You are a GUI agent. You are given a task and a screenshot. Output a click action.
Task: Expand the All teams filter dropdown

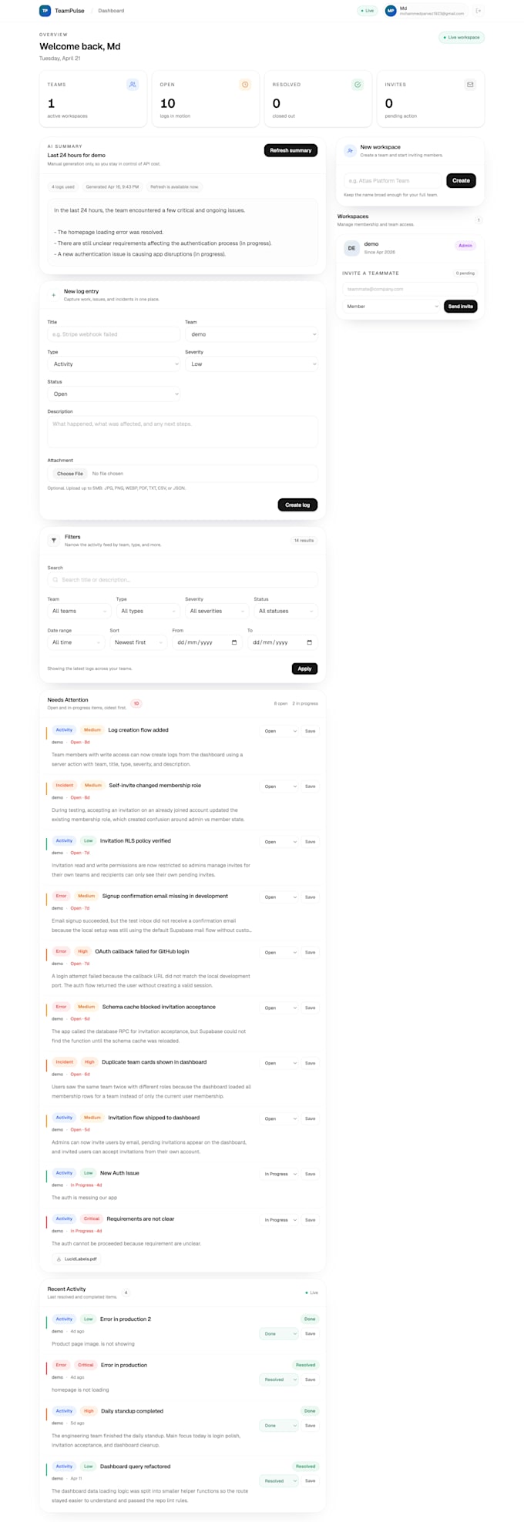(79, 611)
